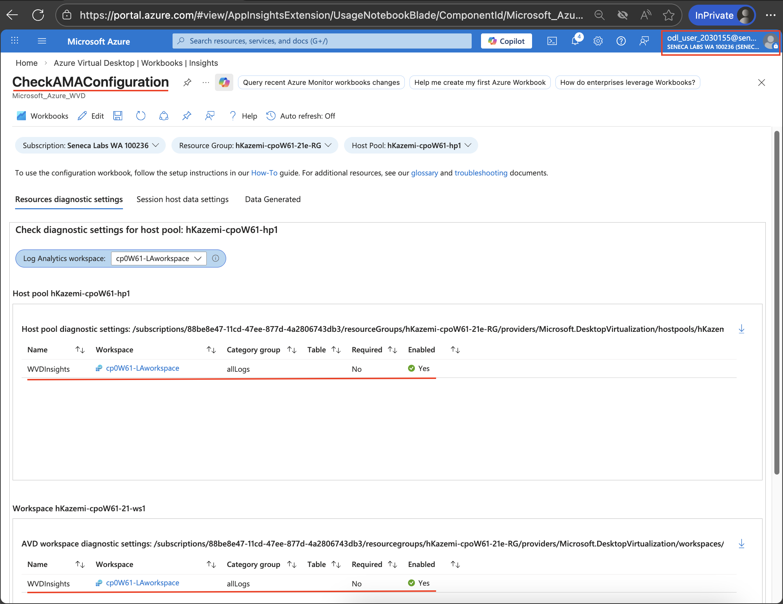783x604 pixels.
Task: Export host pool diagnostic settings table
Action: (741, 329)
